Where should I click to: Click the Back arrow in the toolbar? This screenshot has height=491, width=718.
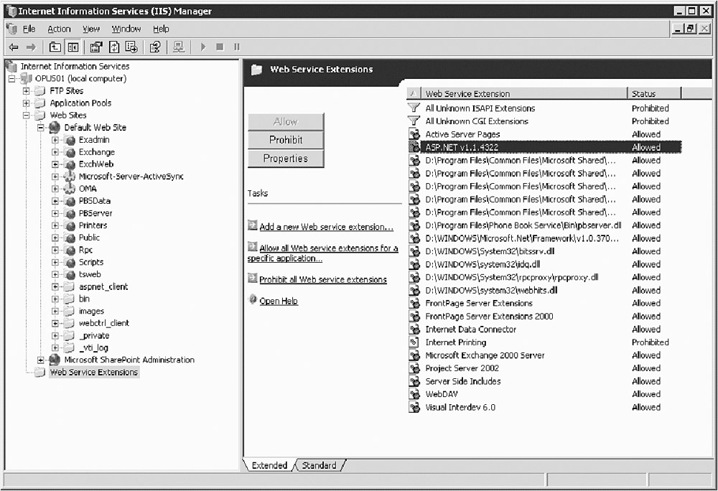(x=12, y=47)
